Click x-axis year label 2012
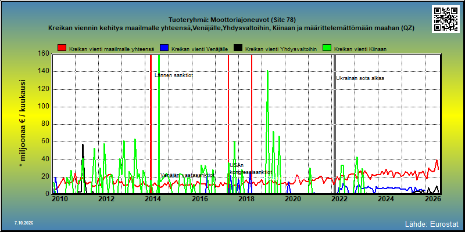Screen dimensions: 465x232 [106, 198]
